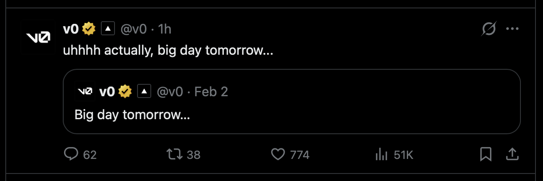Click the Vercel affiliate triangle badge on main tweet
Image resolution: width=543 pixels, height=181 pixels.
(108, 29)
